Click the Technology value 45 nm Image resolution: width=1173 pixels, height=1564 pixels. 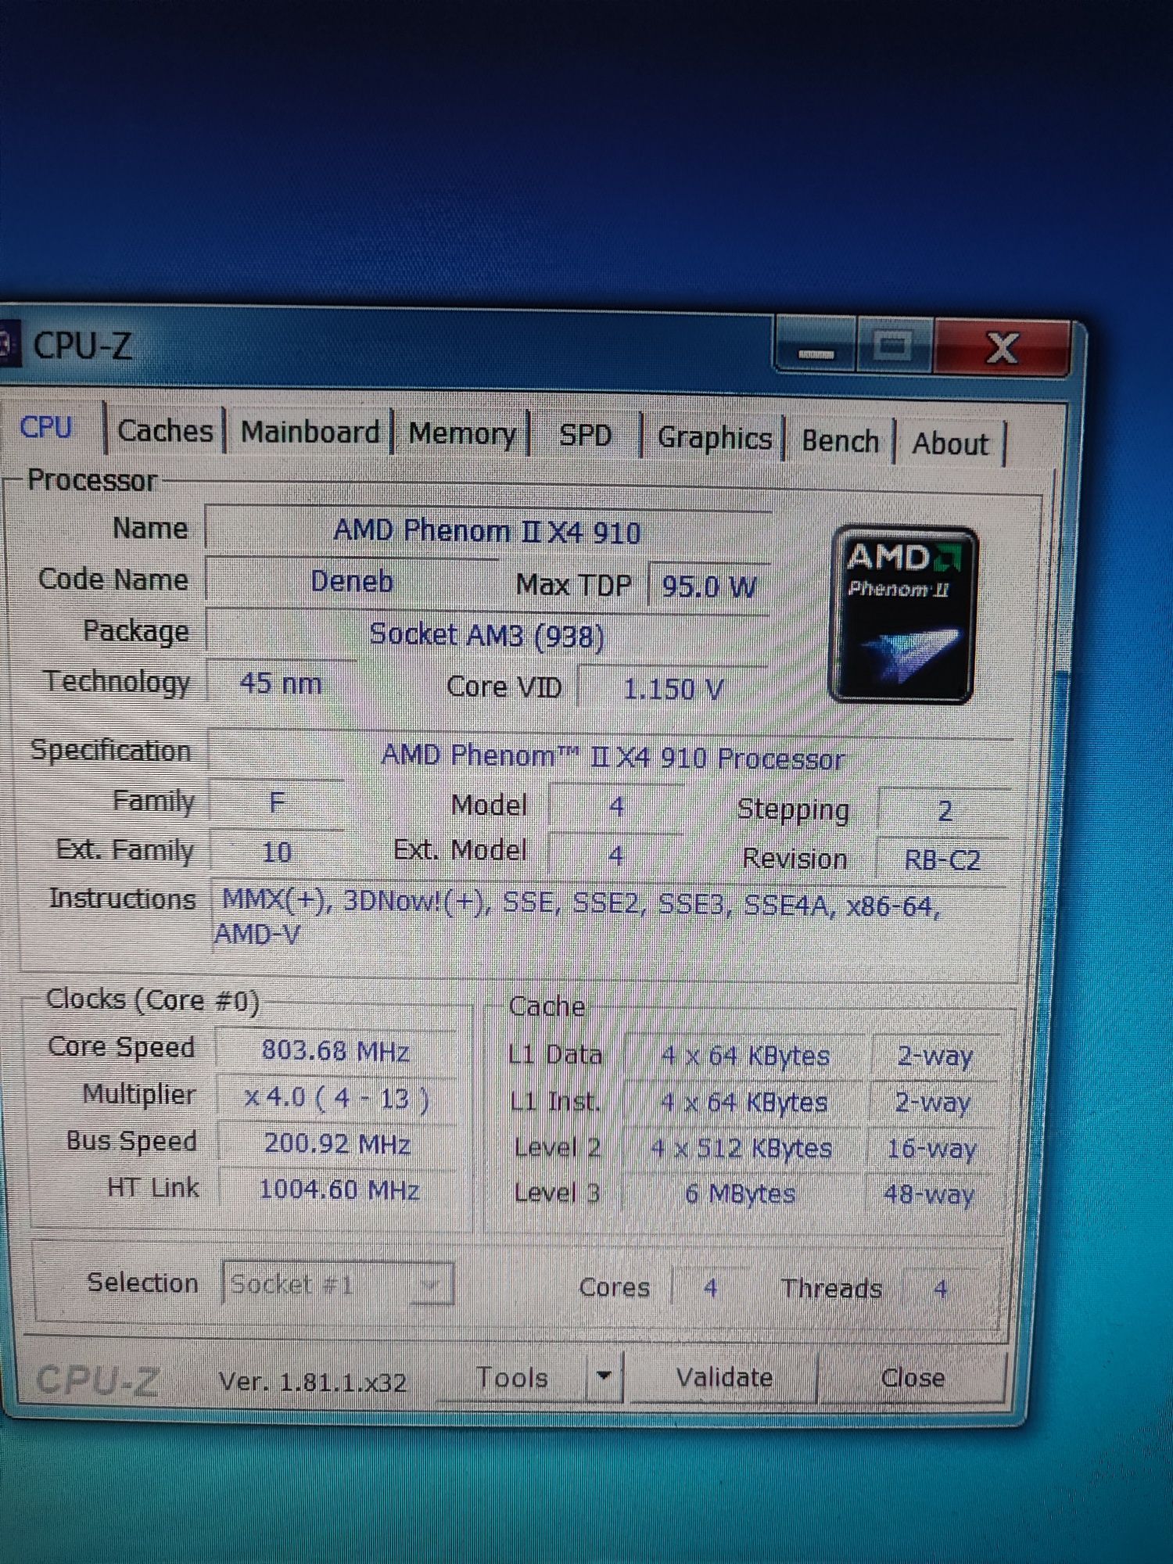click(x=282, y=683)
